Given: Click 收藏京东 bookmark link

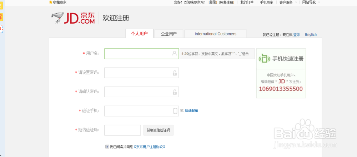Looking at the screenshot, I should pyautogui.click(x=60, y=2).
